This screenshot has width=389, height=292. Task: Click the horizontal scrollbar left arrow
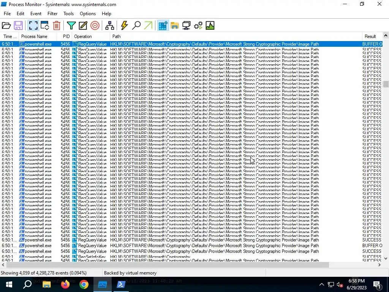[x=3, y=265]
